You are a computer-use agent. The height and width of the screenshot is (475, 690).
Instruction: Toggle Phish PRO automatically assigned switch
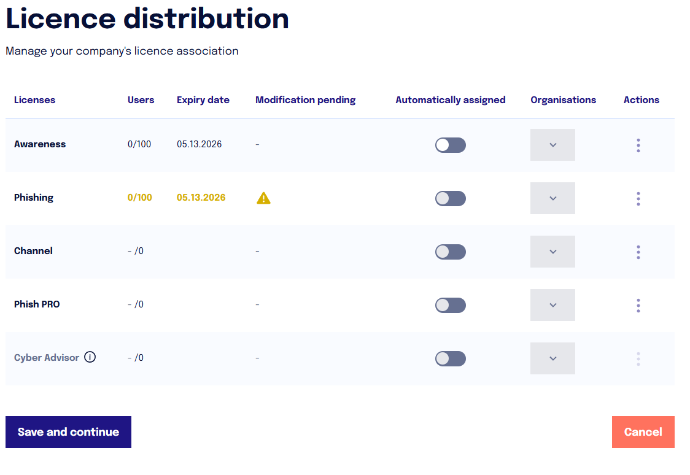(450, 305)
